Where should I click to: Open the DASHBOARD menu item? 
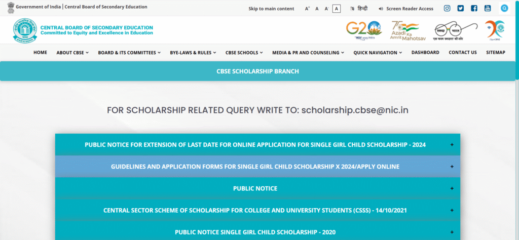coord(425,53)
